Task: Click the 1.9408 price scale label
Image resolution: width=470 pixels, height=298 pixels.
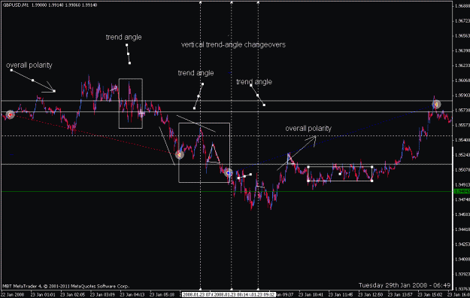Action: click(x=462, y=259)
